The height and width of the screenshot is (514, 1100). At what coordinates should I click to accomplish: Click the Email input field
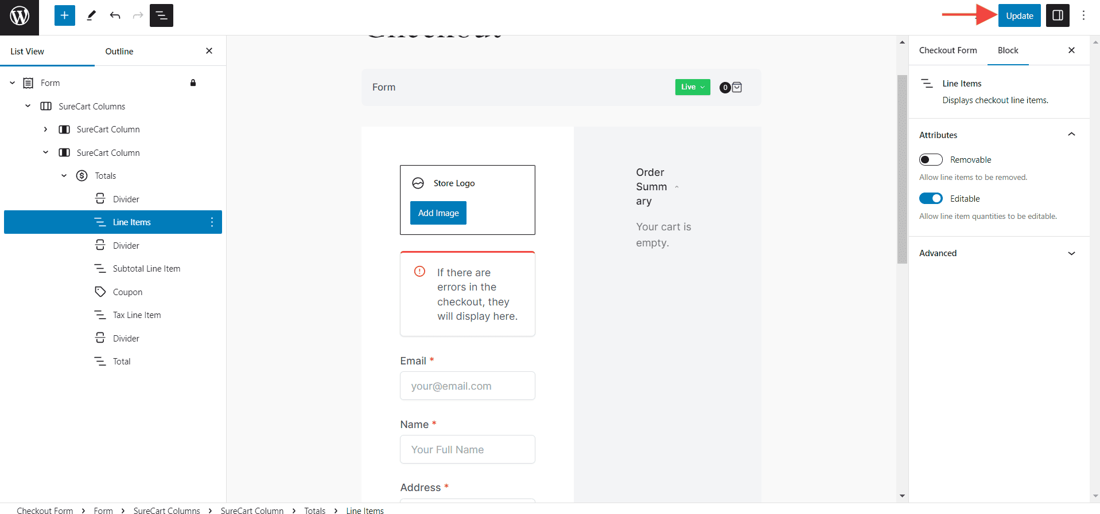[x=468, y=386]
